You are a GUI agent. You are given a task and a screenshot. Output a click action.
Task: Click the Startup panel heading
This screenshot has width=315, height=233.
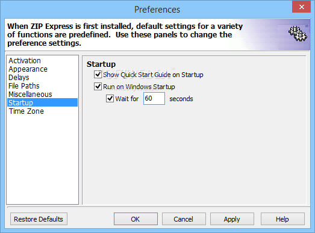[101, 64]
